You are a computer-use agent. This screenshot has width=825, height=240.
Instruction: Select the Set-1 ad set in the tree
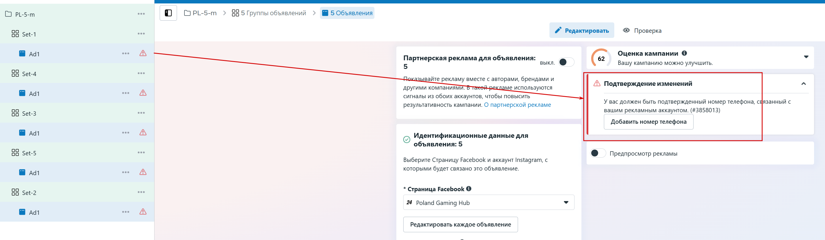(x=77, y=34)
